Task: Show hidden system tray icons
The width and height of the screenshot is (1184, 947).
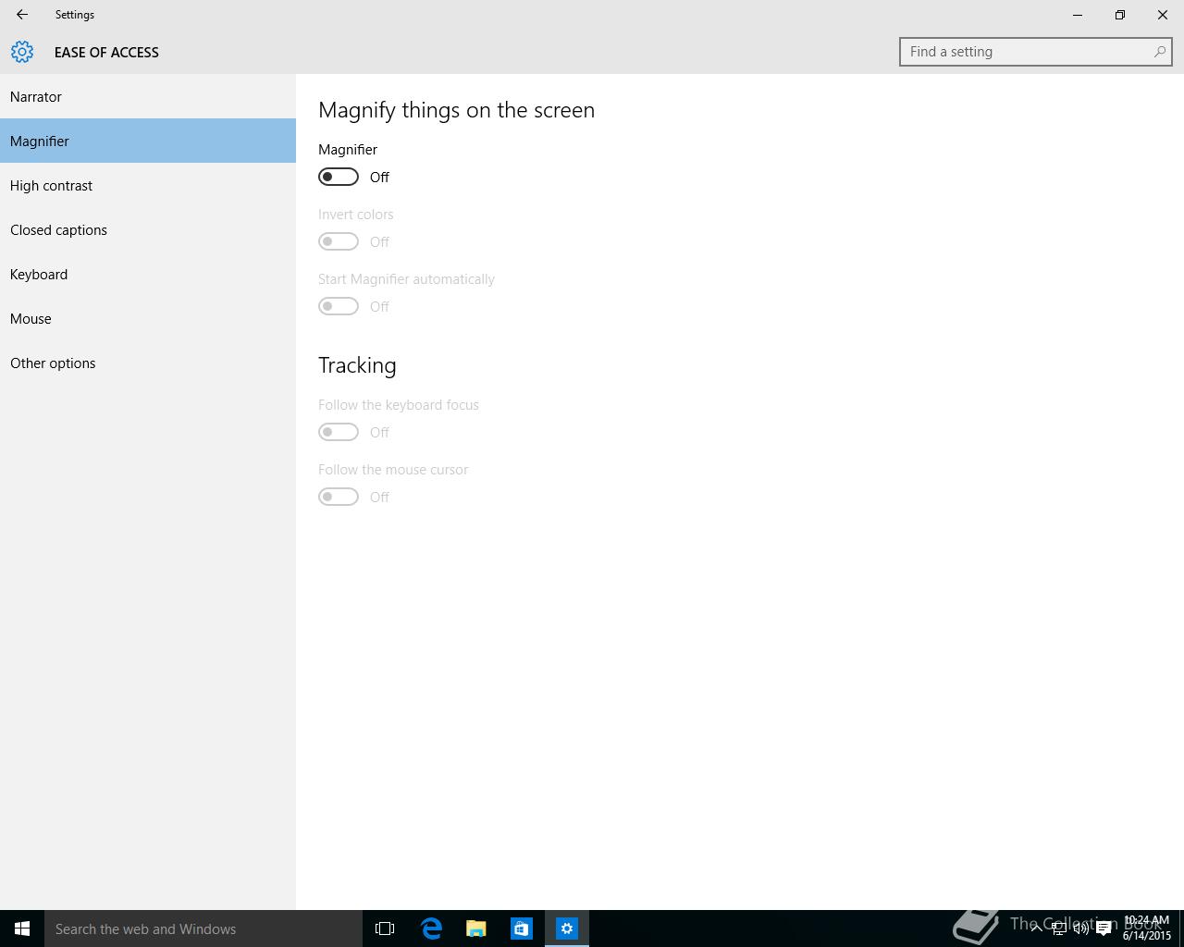Action: [x=1036, y=928]
